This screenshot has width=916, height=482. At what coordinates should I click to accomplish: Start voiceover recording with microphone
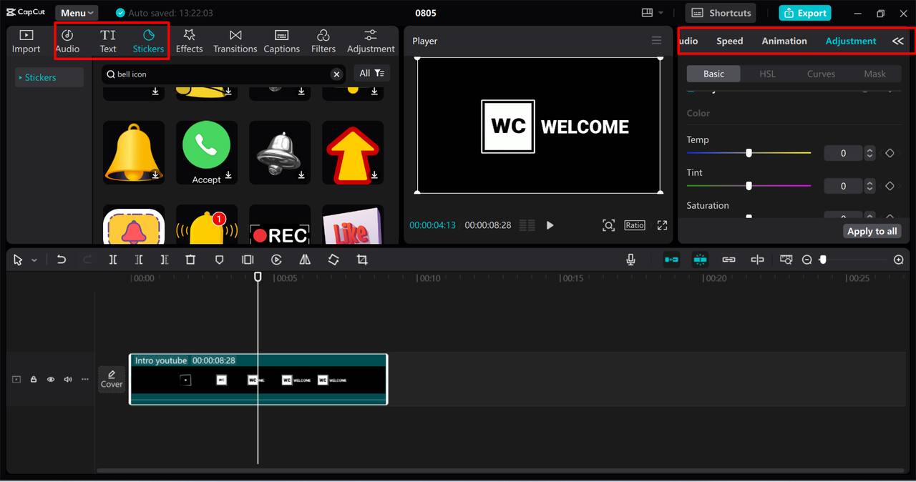(630, 260)
